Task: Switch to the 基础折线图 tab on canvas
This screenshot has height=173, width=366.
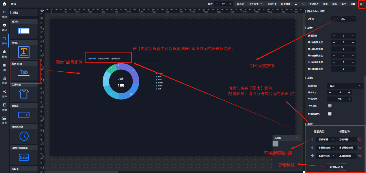Action: pyautogui.click(x=116, y=58)
